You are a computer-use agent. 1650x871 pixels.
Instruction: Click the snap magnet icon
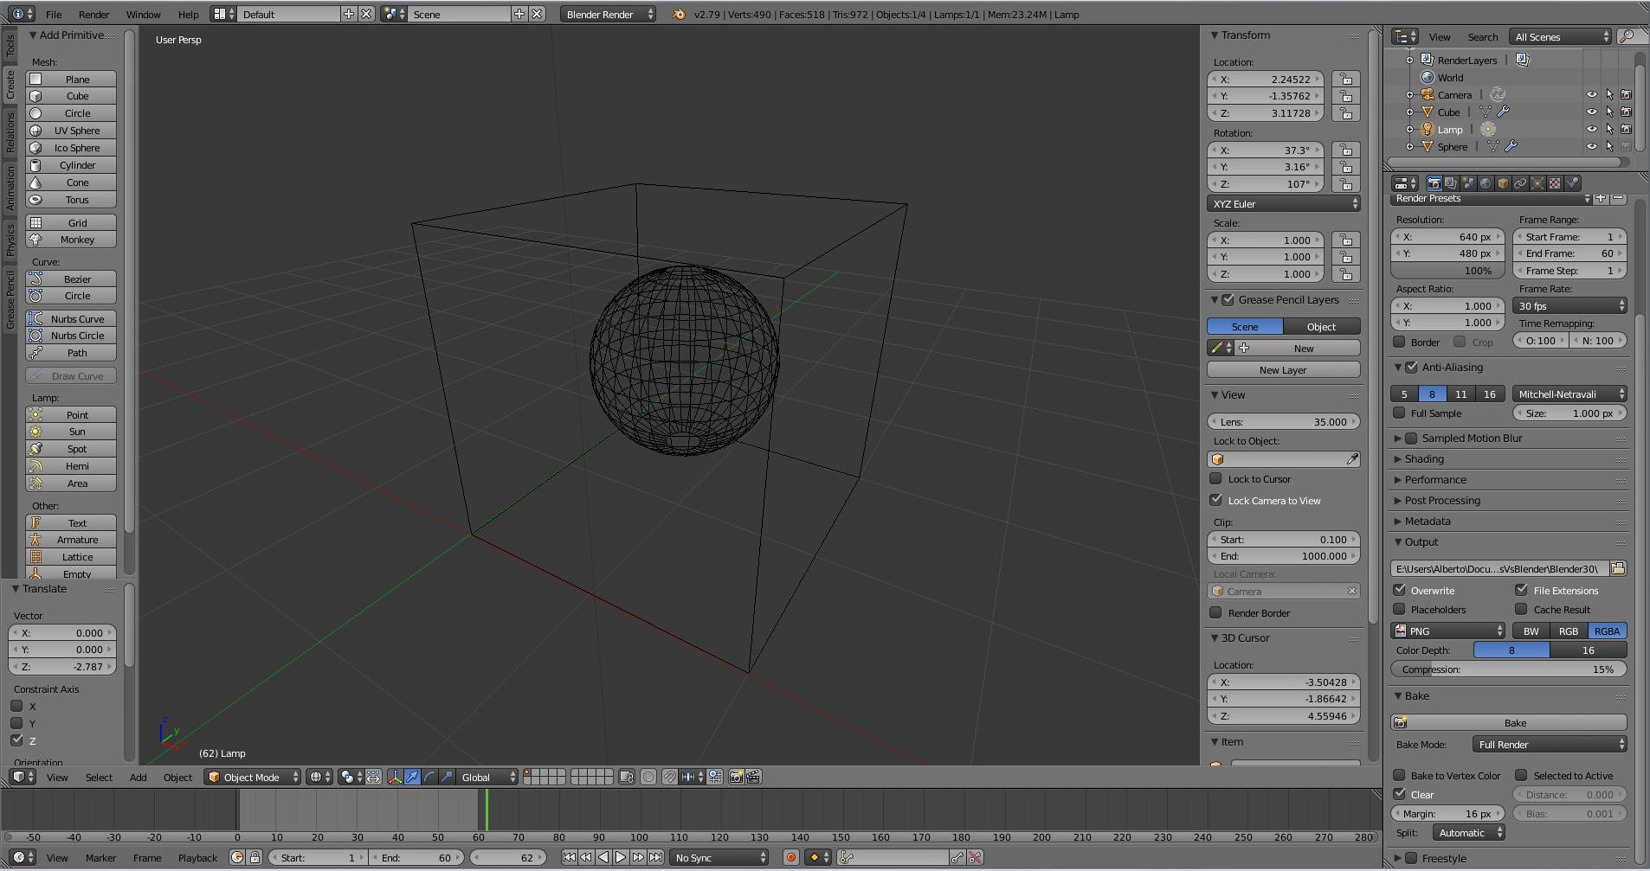click(x=669, y=777)
